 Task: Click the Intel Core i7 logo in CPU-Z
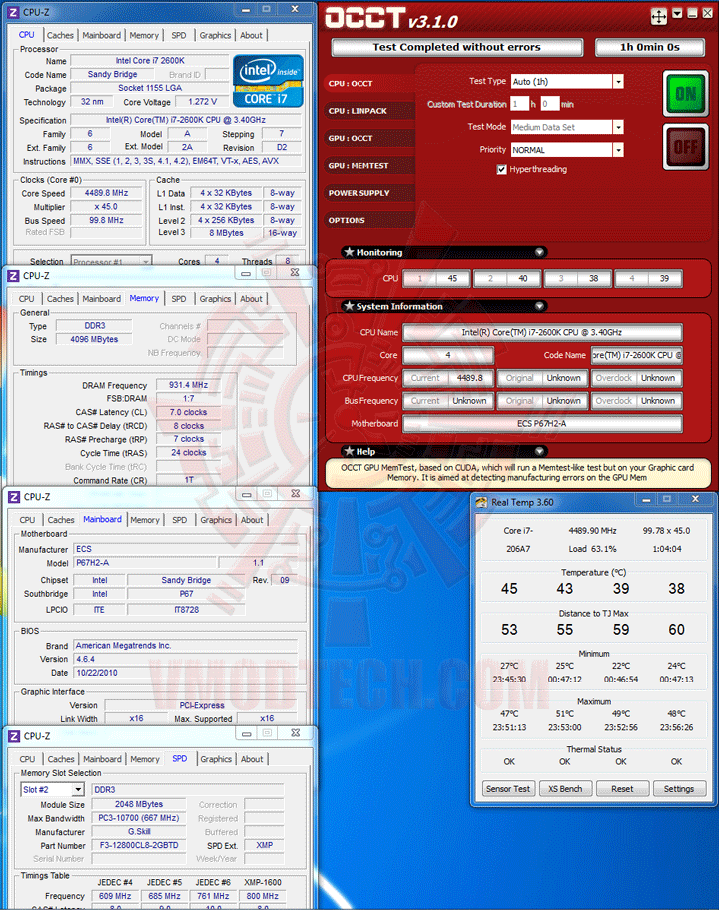tap(268, 81)
